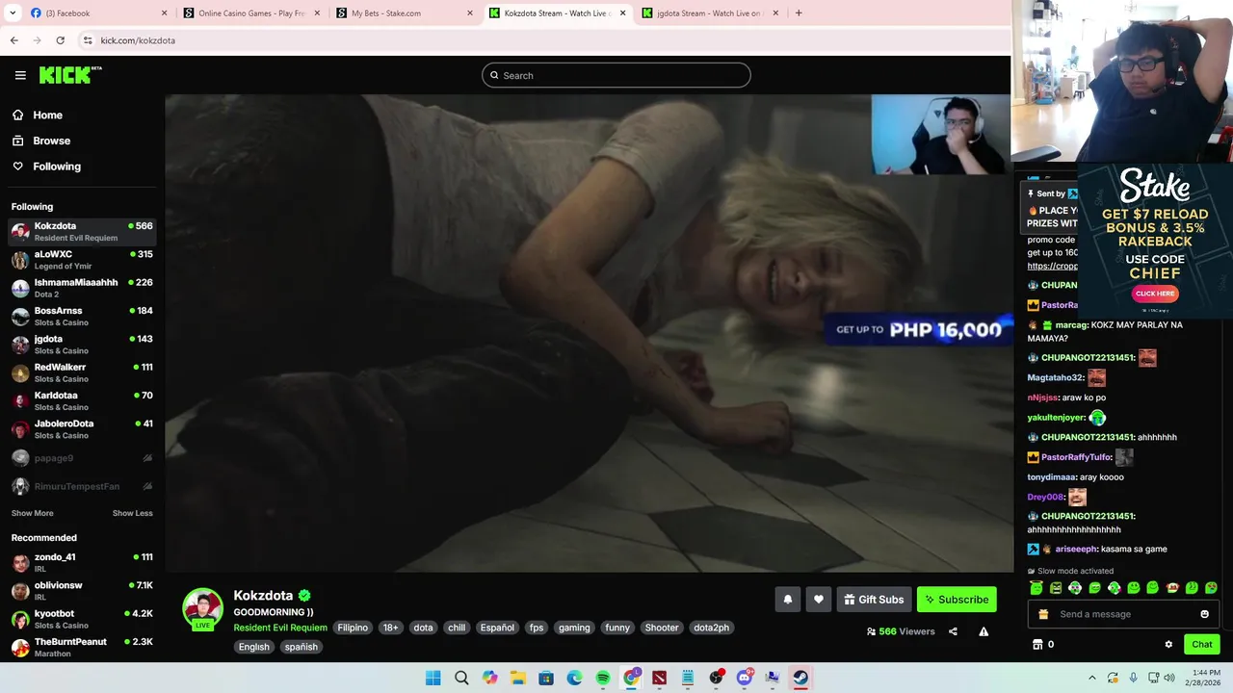Expand following list with Show More
The image size is (1233, 693).
33,513
